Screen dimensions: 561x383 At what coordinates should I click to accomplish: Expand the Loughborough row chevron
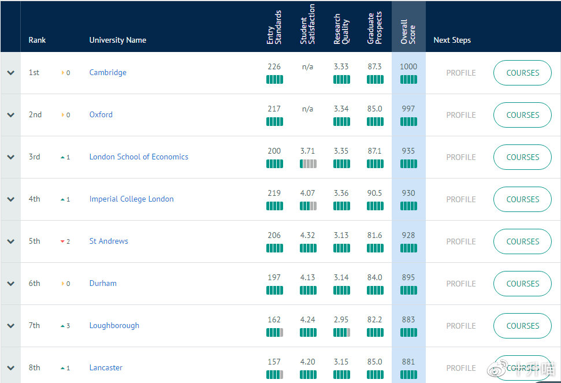pos(11,326)
